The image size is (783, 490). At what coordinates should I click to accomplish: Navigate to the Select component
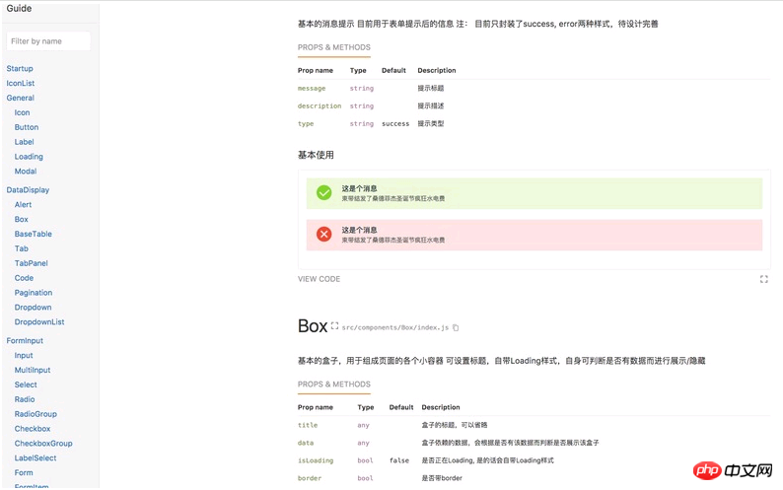point(26,385)
